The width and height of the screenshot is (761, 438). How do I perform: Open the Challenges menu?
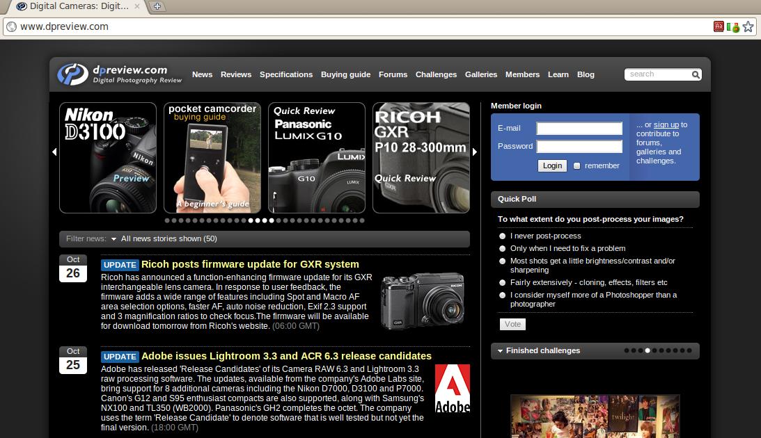click(x=436, y=74)
